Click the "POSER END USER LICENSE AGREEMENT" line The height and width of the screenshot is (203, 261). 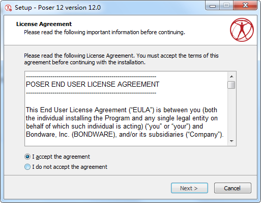coord(93,84)
